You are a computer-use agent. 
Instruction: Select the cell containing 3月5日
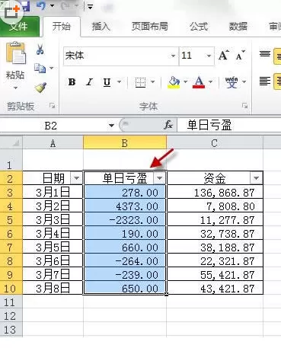click(53, 247)
